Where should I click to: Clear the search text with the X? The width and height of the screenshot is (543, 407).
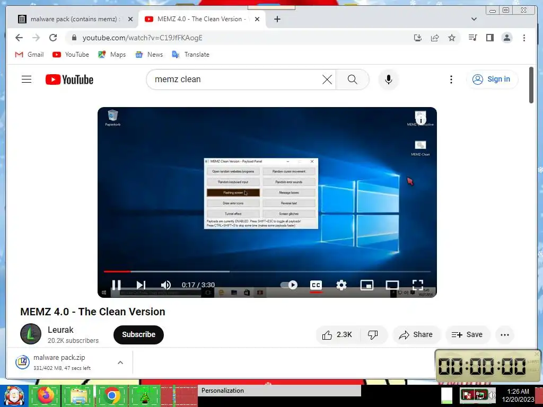click(327, 79)
